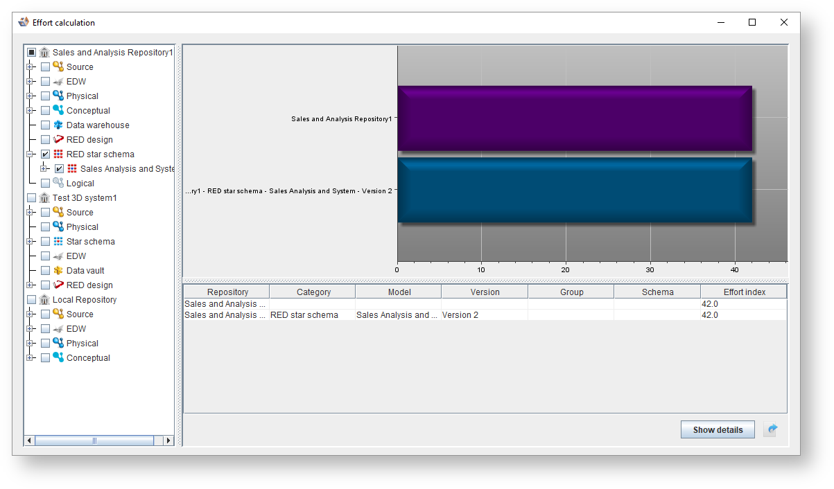Click the Physical icon under Sales and Analysis Repository1
The width and height of the screenshot is (834, 489).
(x=58, y=96)
